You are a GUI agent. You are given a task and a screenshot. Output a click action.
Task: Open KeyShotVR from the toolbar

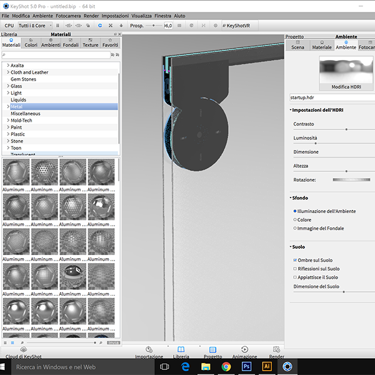pyautogui.click(x=236, y=26)
